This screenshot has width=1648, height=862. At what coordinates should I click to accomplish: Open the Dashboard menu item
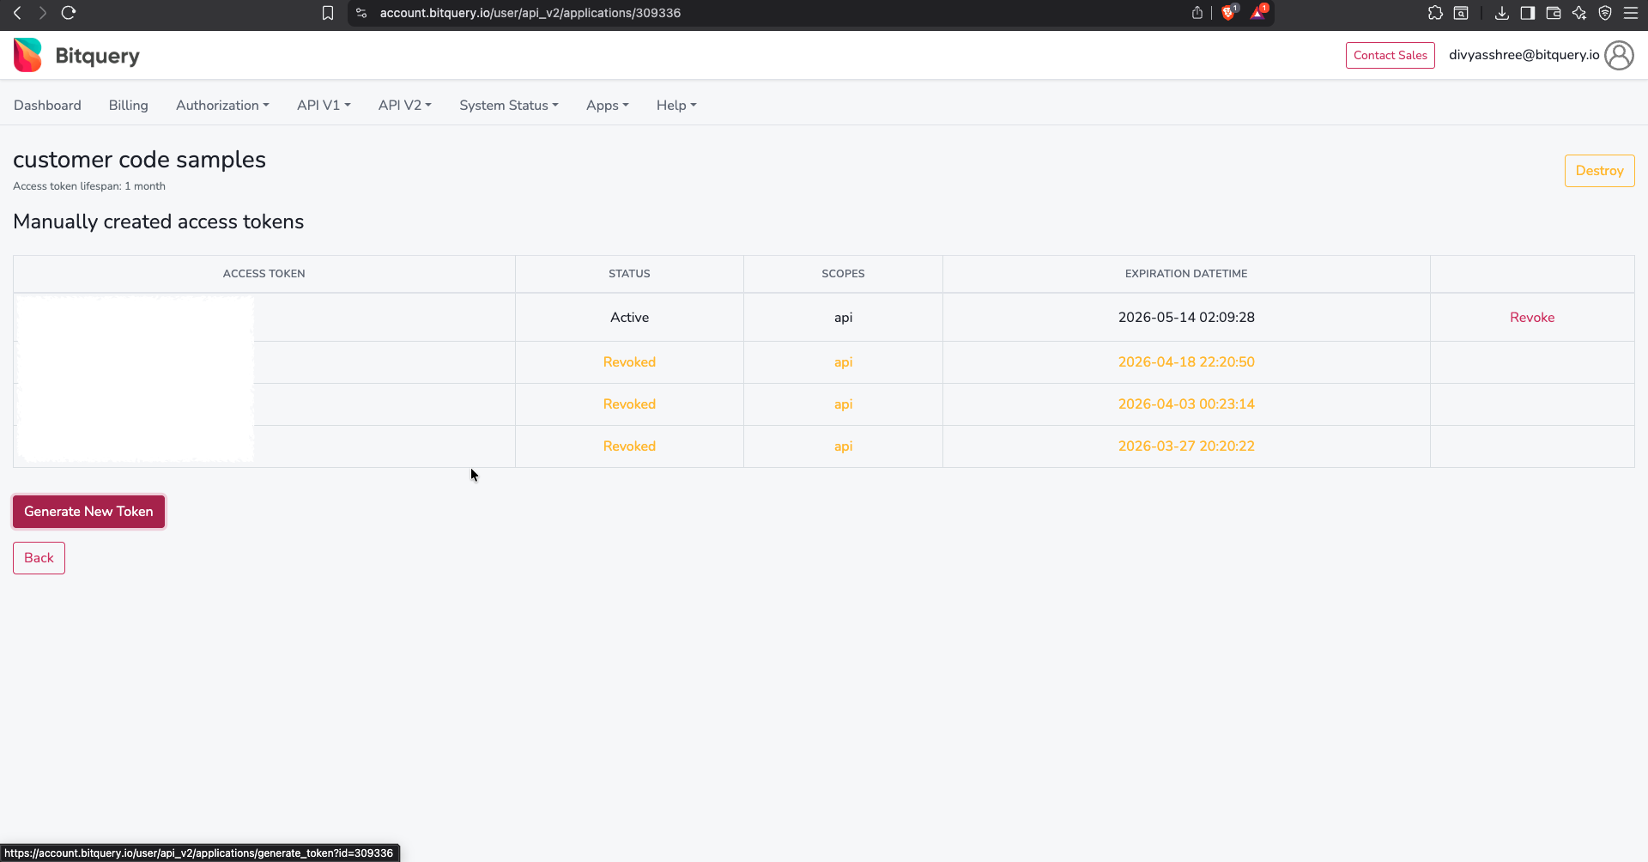47,105
